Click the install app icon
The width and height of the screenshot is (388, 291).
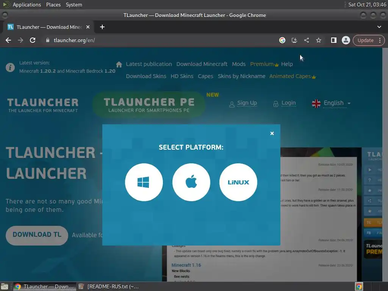pyautogui.click(x=294, y=40)
